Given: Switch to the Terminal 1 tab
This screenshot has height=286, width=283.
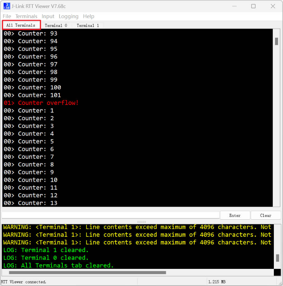Looking at the screenshot, I should [88, 26].
